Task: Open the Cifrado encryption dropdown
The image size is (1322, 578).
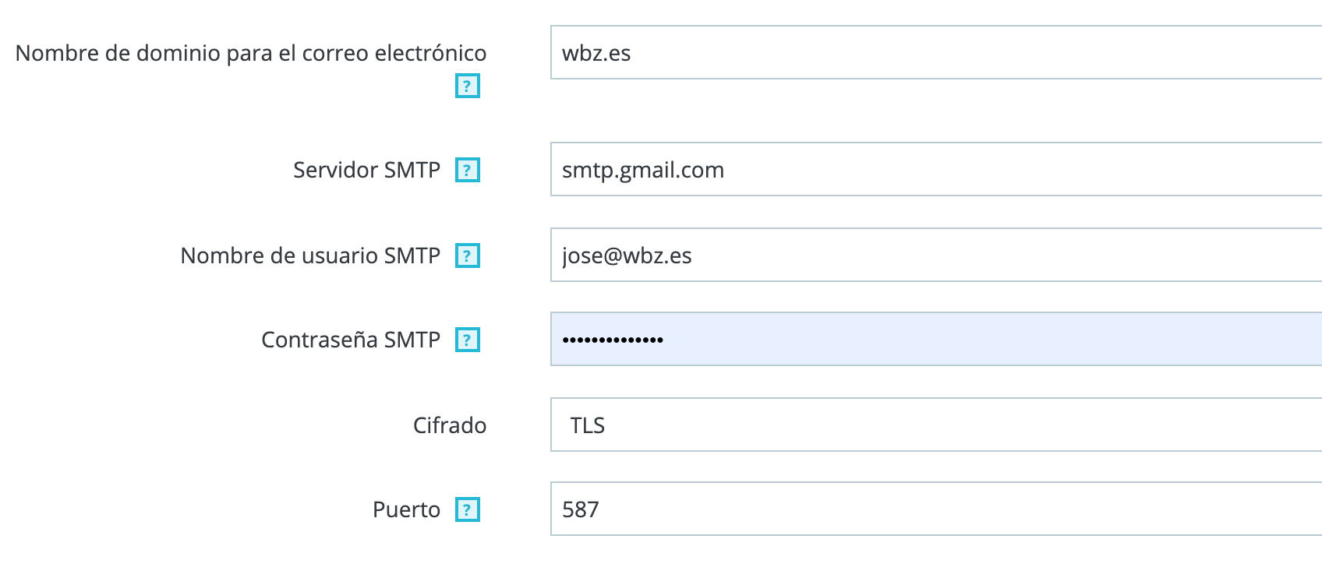Action: (x=936, y=425)
